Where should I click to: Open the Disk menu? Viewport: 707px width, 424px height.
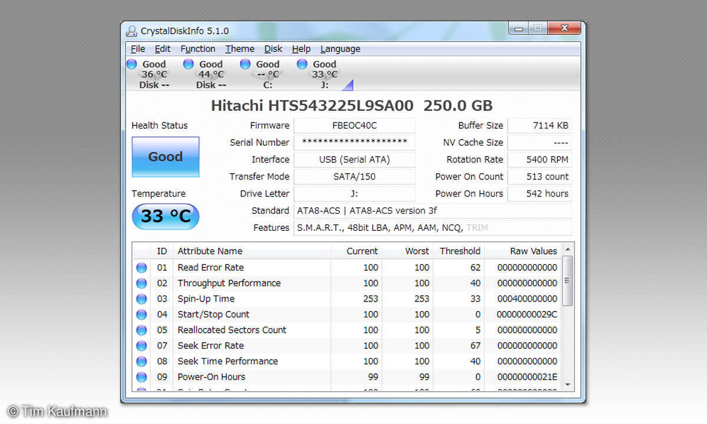point(273,49)
